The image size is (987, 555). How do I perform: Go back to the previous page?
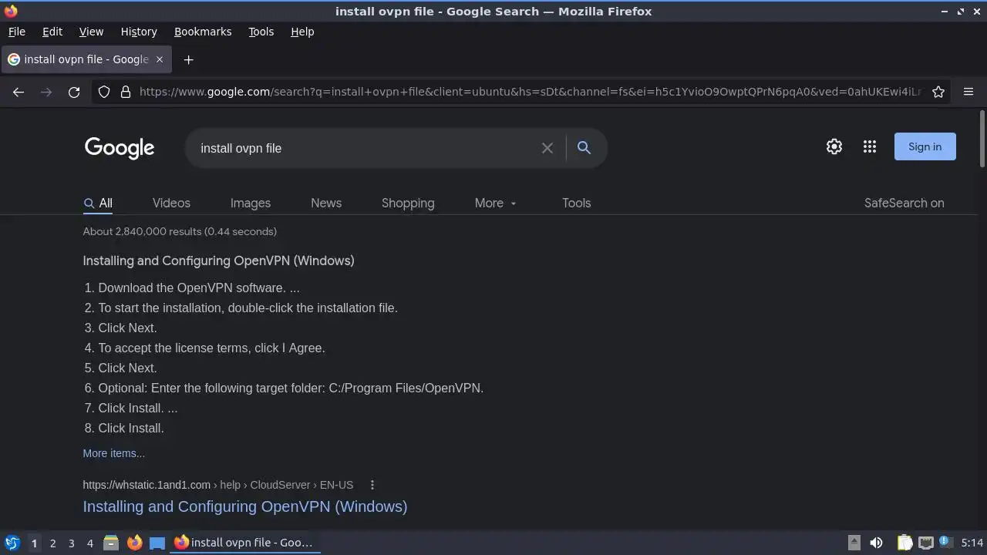pyautogui.click(x=19, y=92)
